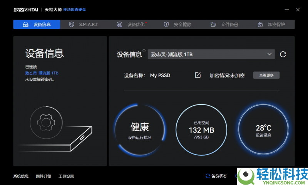Click the backup status sync icon

pos(208,176)
